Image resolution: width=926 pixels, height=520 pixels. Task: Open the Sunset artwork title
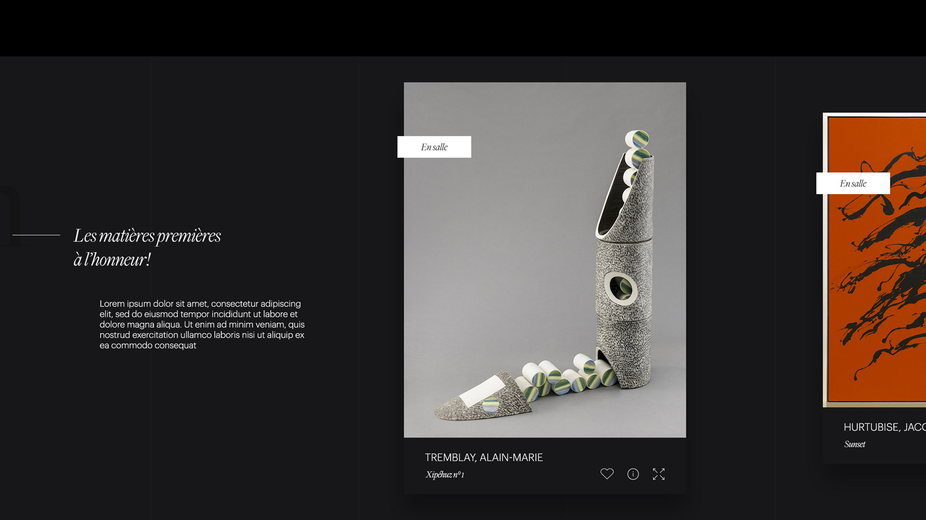click(x=855, y=444)
